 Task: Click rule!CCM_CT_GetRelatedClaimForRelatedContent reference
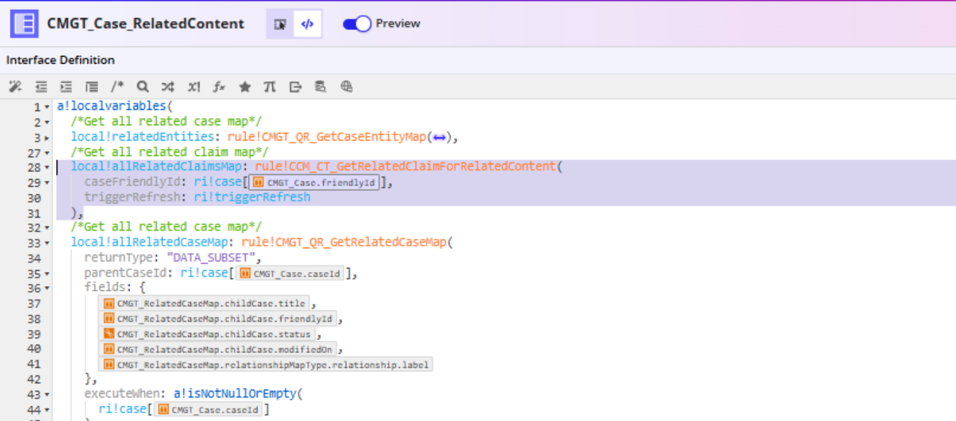[405, 166]
